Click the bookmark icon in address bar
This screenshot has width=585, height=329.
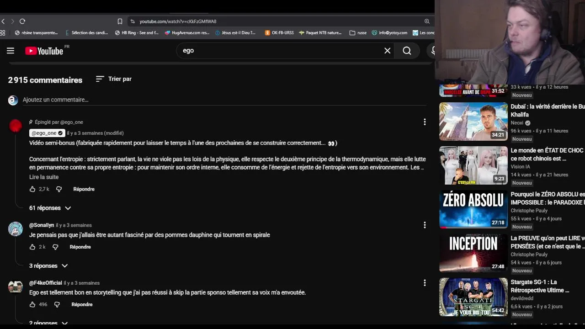[120, 21]
